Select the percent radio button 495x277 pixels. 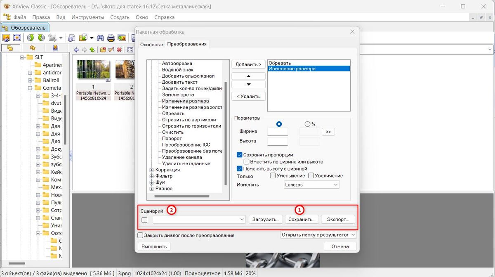click(x=307, y=124)
